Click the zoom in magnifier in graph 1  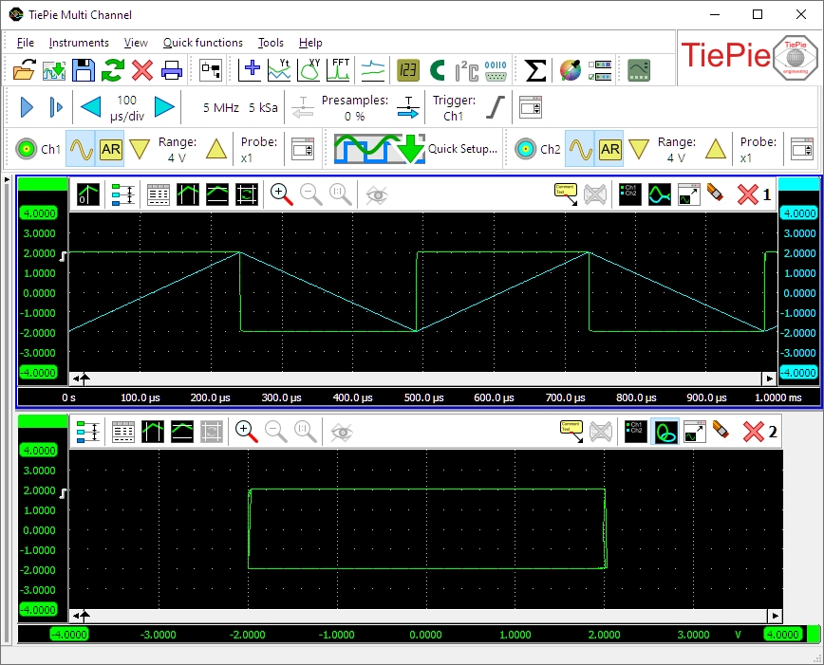click(280, 194)
